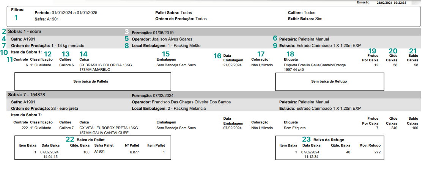Click the Baixa de Pallet table title
The image size is (425, 192).
[91, 140]
